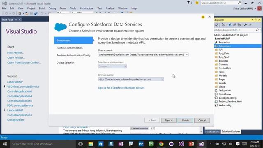Viewport: 263px width, 148px height.
Task: Open the Analyze menu
Action: [110, 8]
